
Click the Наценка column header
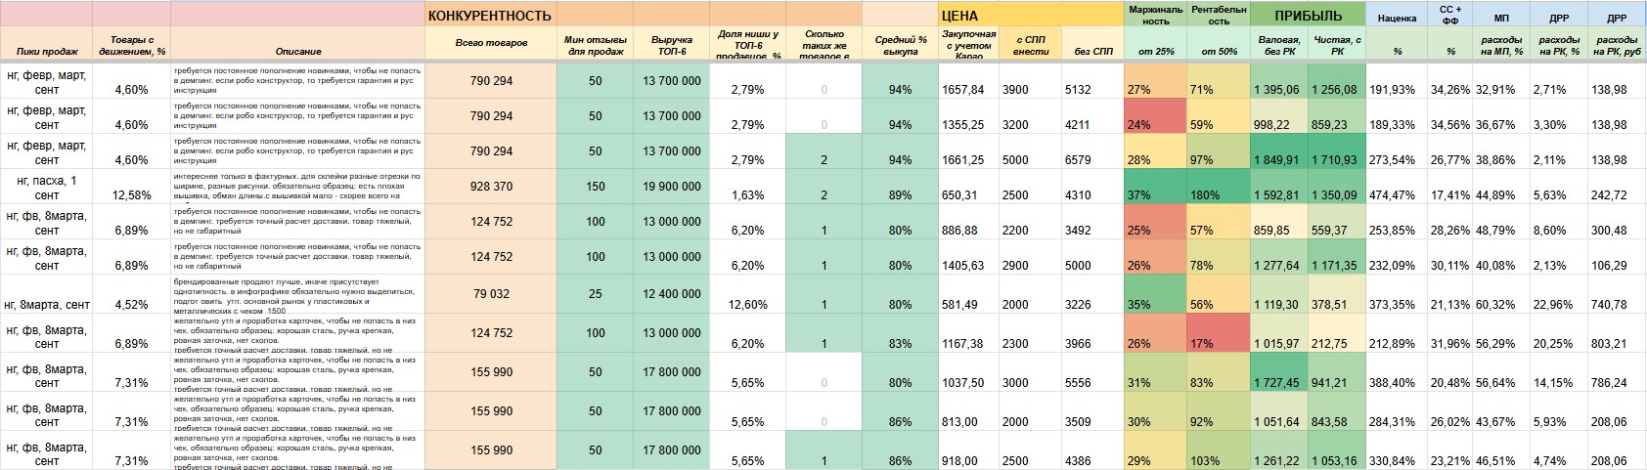coord(1397,15)
